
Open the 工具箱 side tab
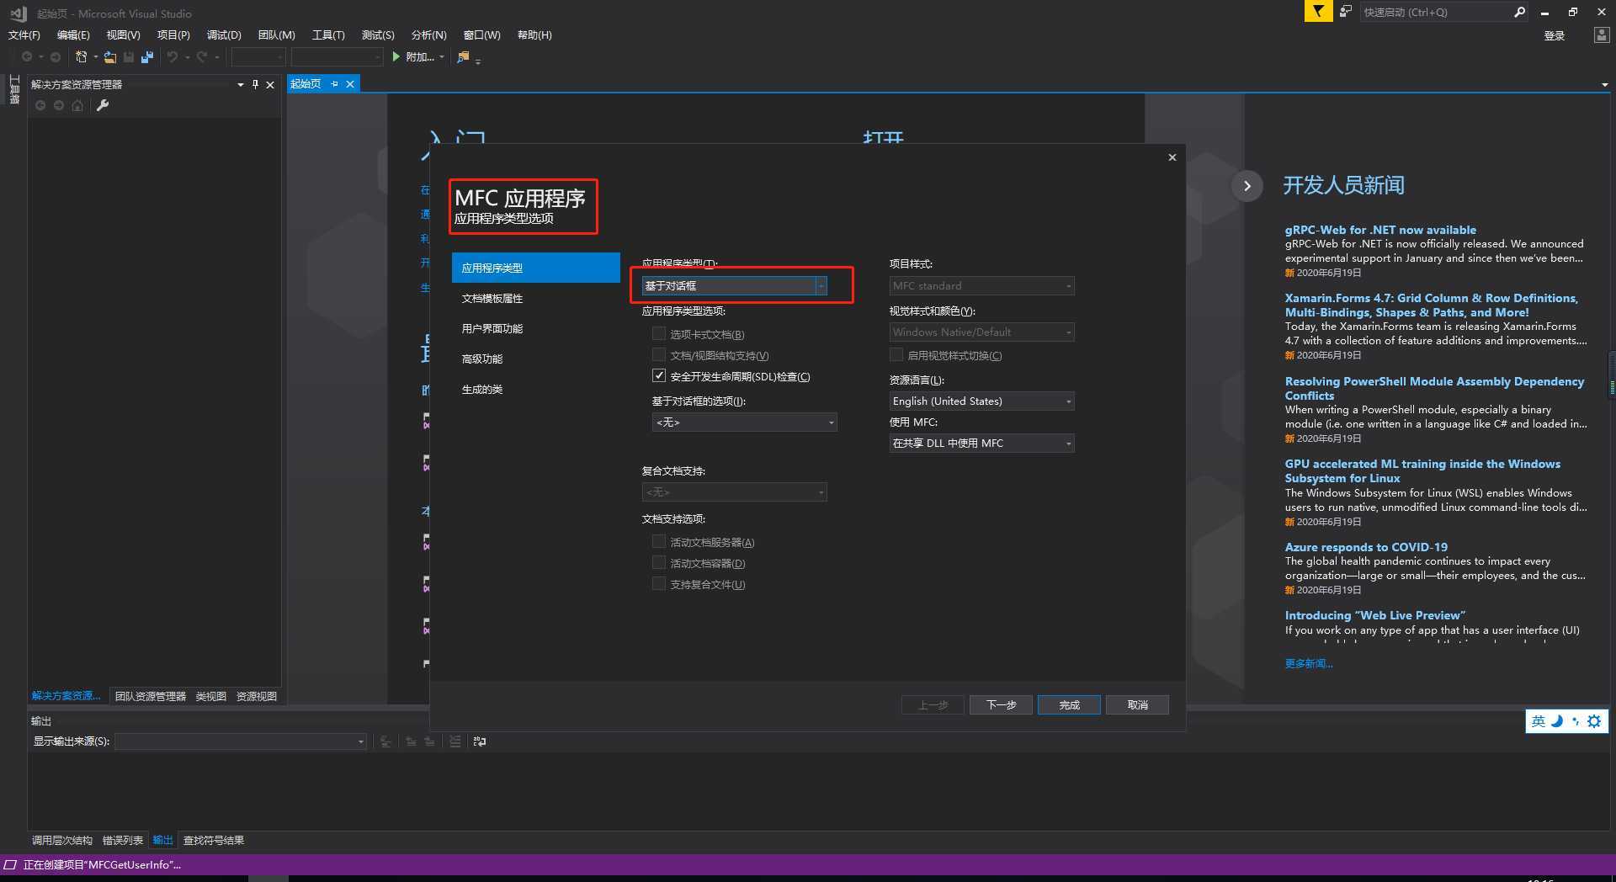14,90
